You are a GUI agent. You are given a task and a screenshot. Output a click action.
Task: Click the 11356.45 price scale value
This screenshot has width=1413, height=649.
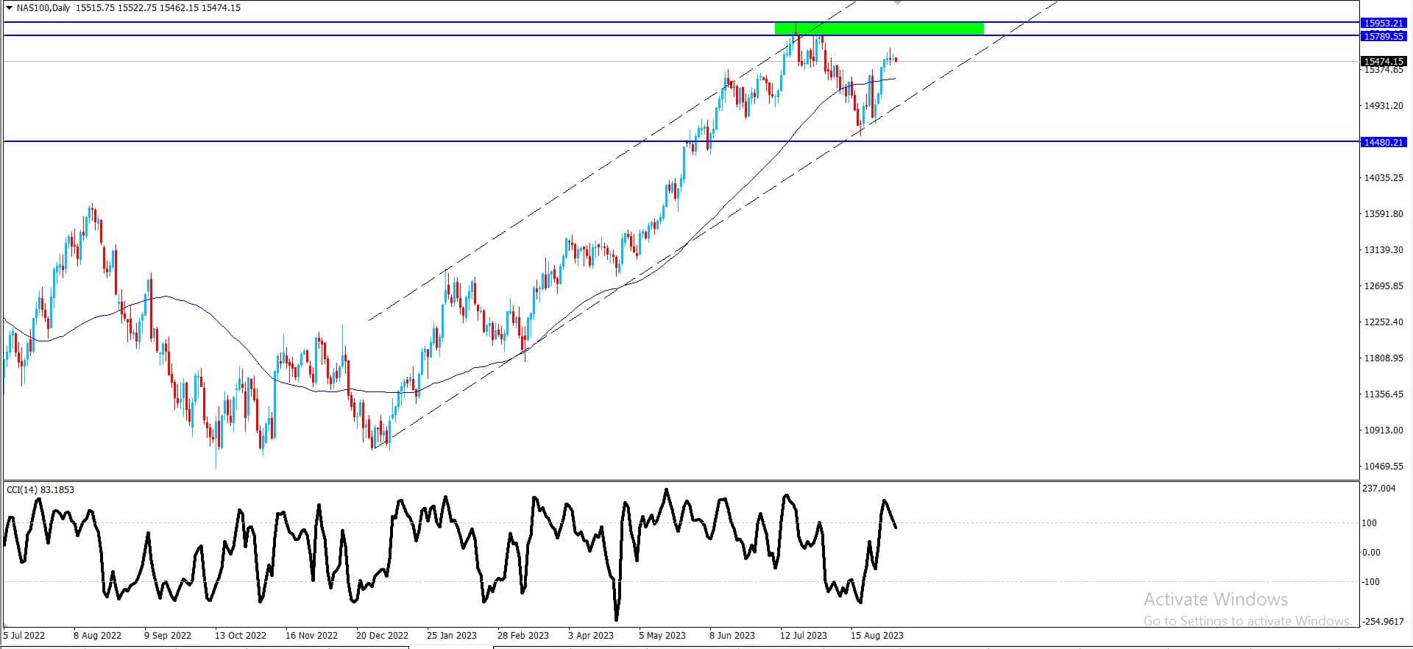point(1384,394)
